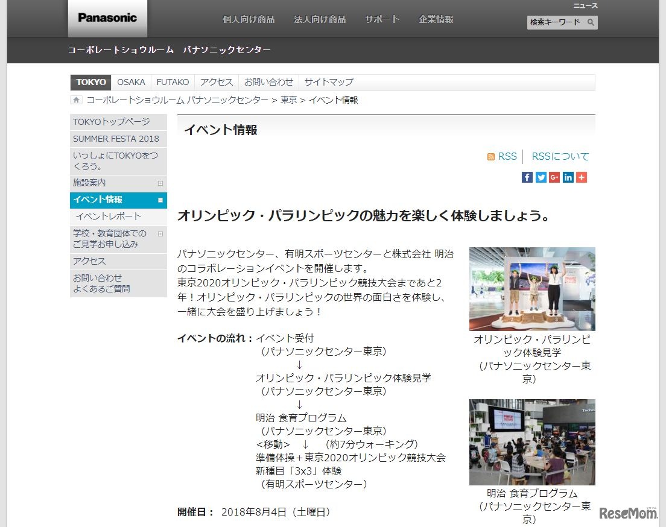The image size is (666, 527).
Task: Open お問い合わせ よくあるご質問 sidebar link
Action: click(118, 283)
